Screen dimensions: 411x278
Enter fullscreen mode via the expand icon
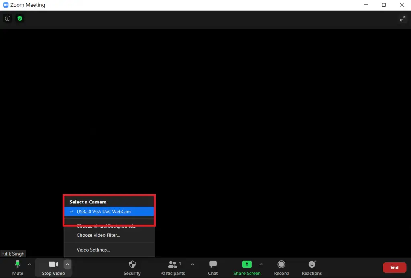pyautogui.click(x=403, y=18)
